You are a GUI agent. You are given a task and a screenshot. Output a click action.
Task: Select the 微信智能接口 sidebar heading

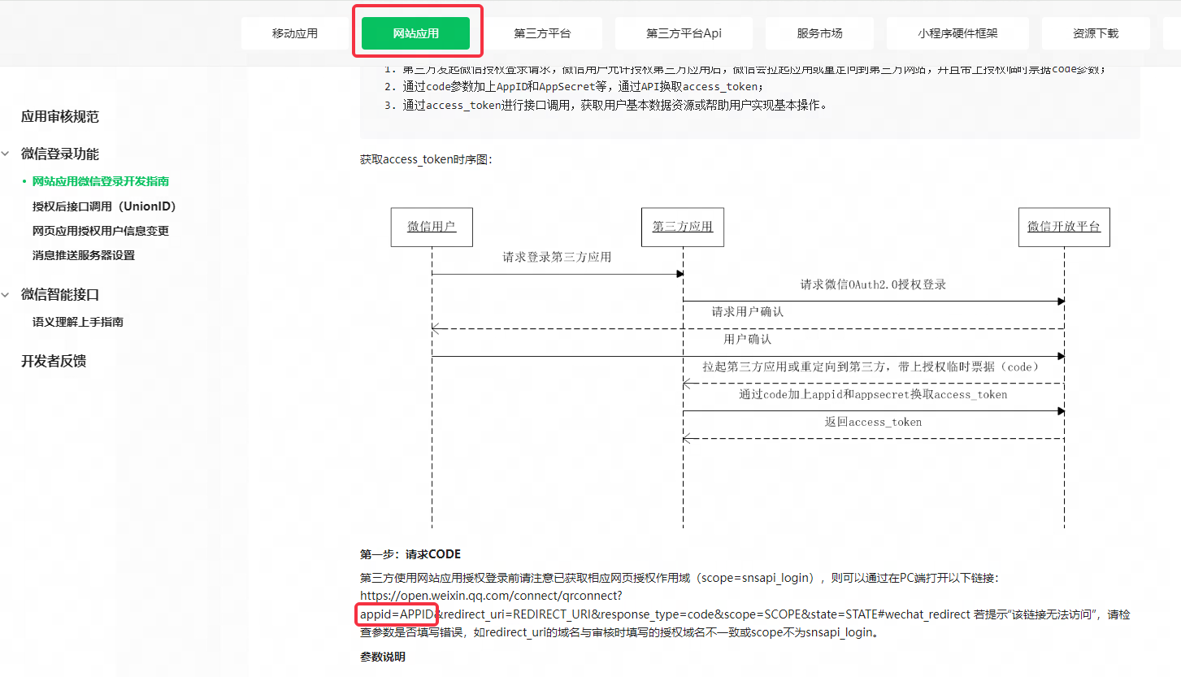[x=60, y=294]
